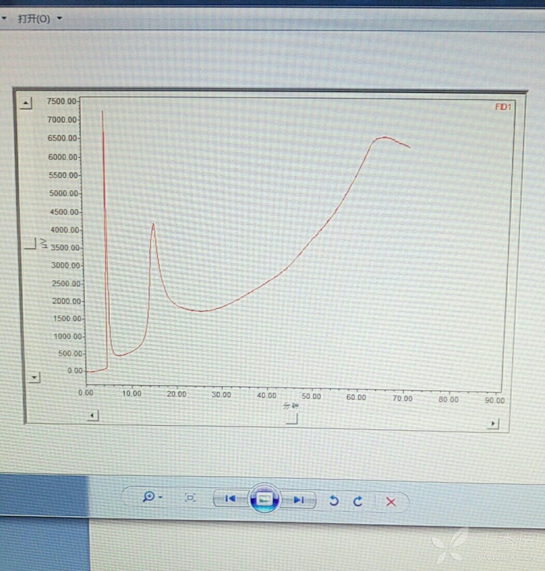Rotate the picture counterclockwise
545x571 pixels.
pos(334,501)
